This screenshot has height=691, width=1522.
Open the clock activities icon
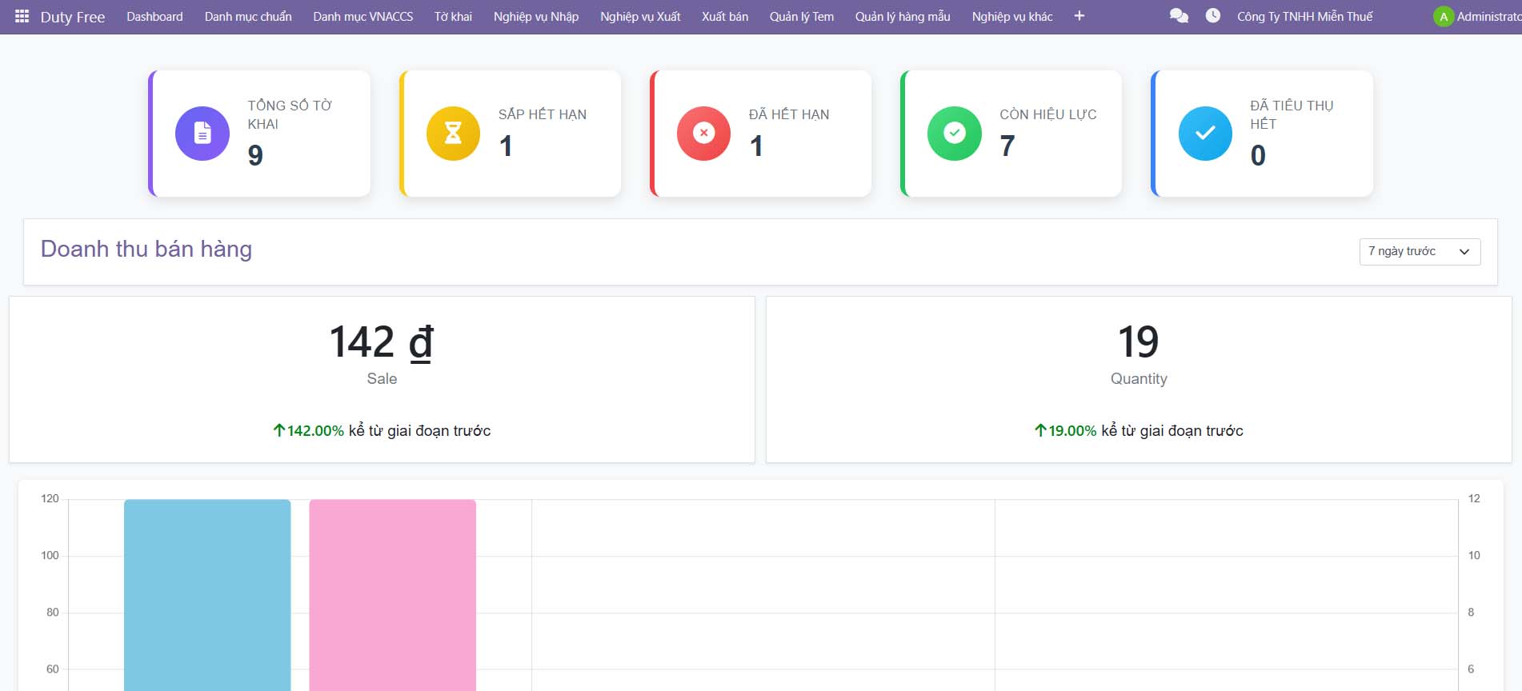click(1212, 16)
